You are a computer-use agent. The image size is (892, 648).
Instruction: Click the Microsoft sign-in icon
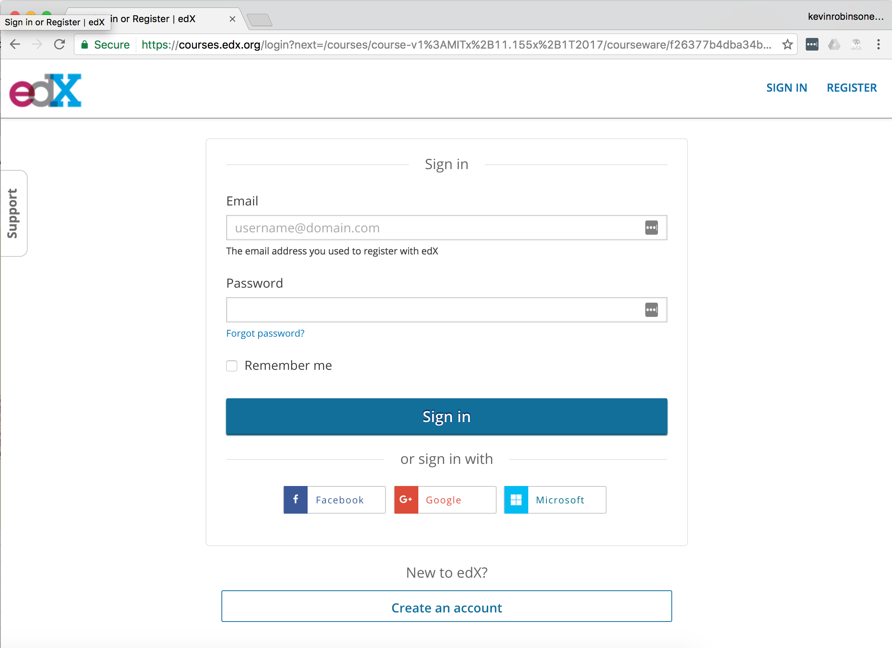pos(517,499)
